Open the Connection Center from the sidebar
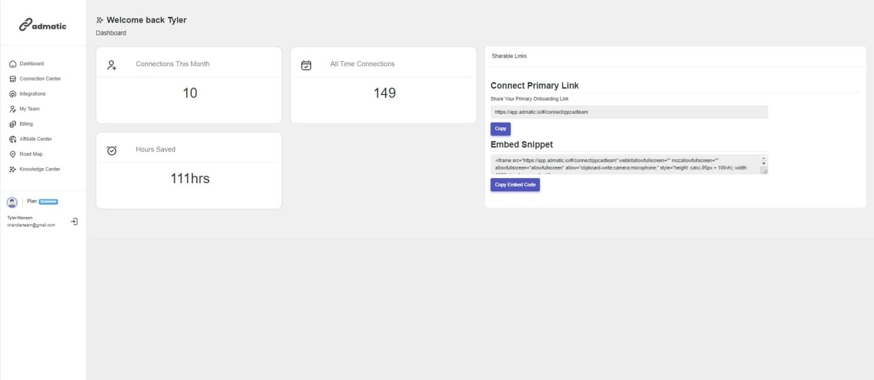 click(x=13, y=79)
